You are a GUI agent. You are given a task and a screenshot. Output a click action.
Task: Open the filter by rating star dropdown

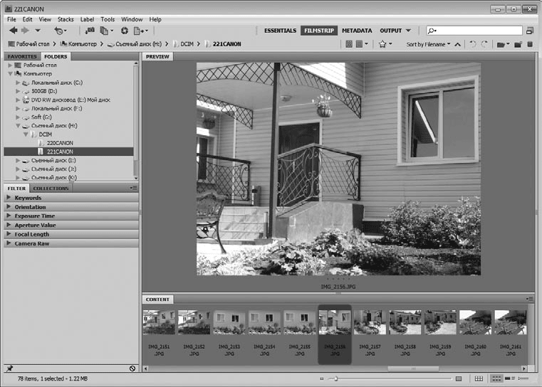[385, 44]
